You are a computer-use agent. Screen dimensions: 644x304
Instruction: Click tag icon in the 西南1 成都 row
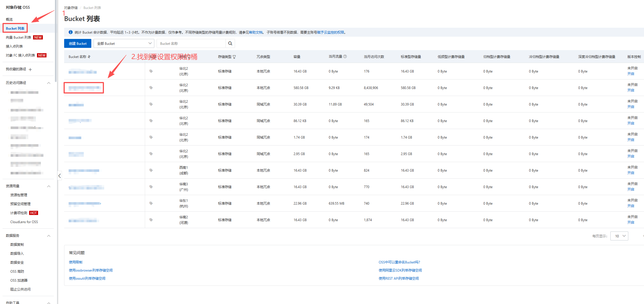point(151,170)
